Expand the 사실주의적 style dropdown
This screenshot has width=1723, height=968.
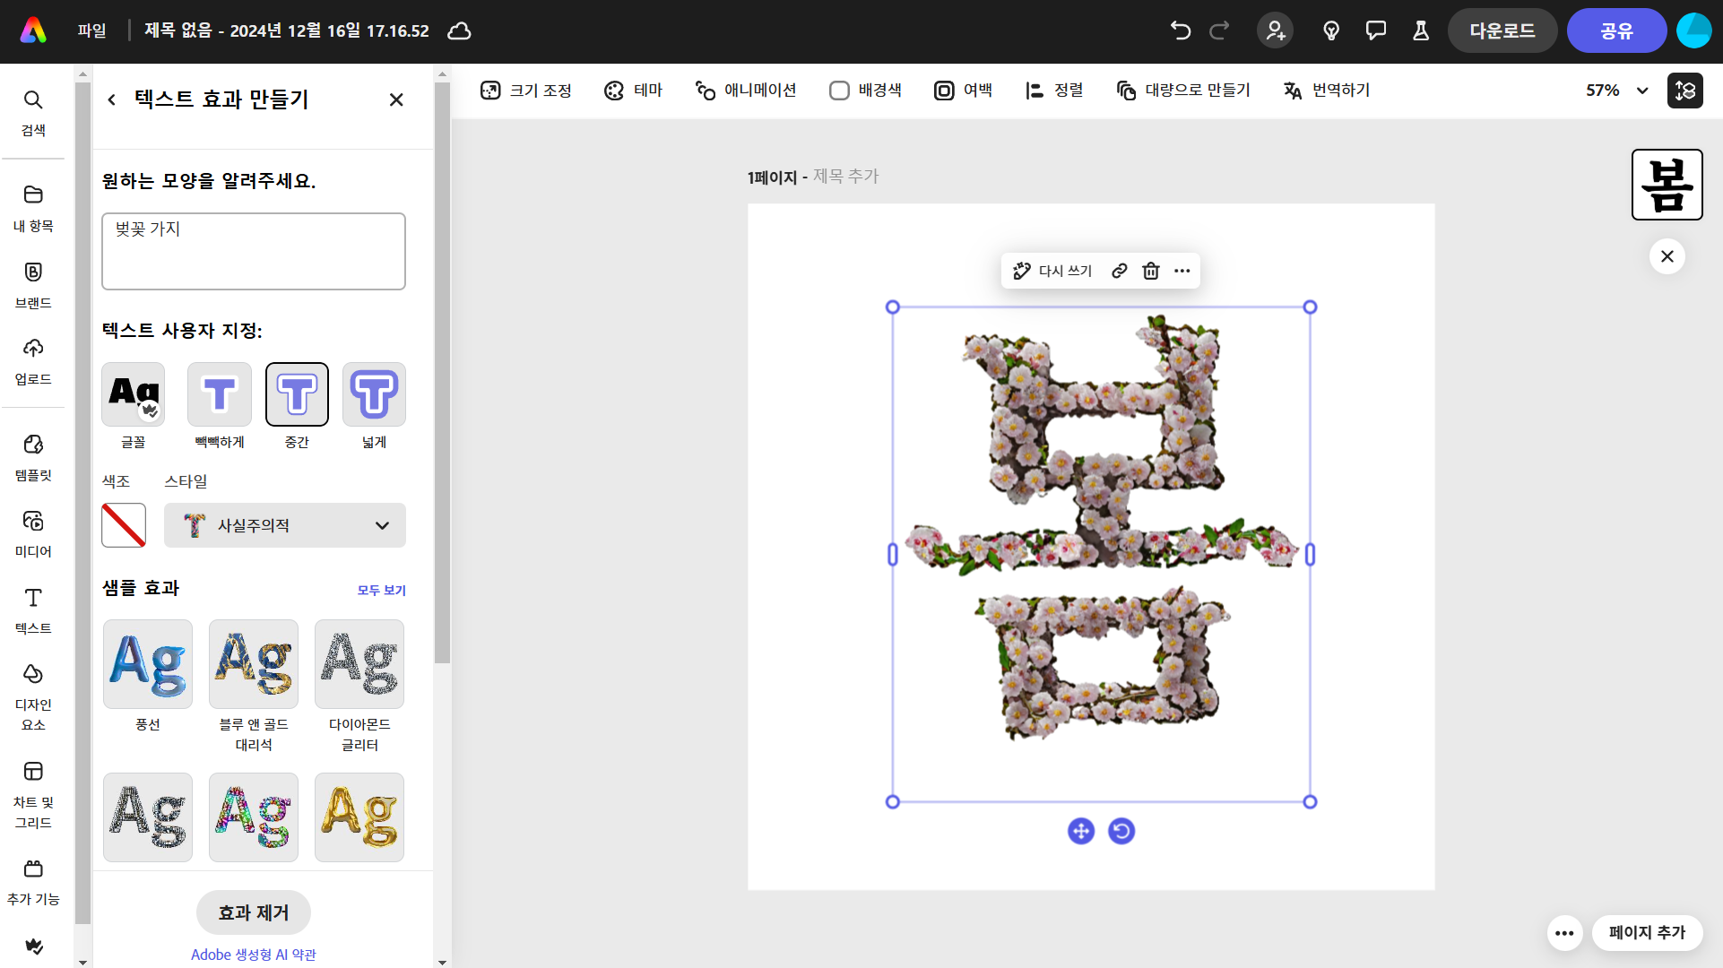point(285,525)
